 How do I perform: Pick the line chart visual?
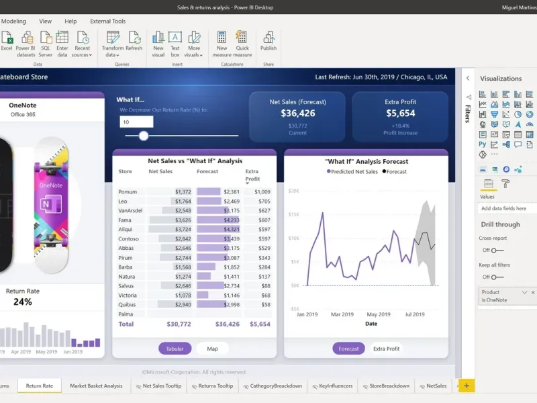tap(483, 104)
